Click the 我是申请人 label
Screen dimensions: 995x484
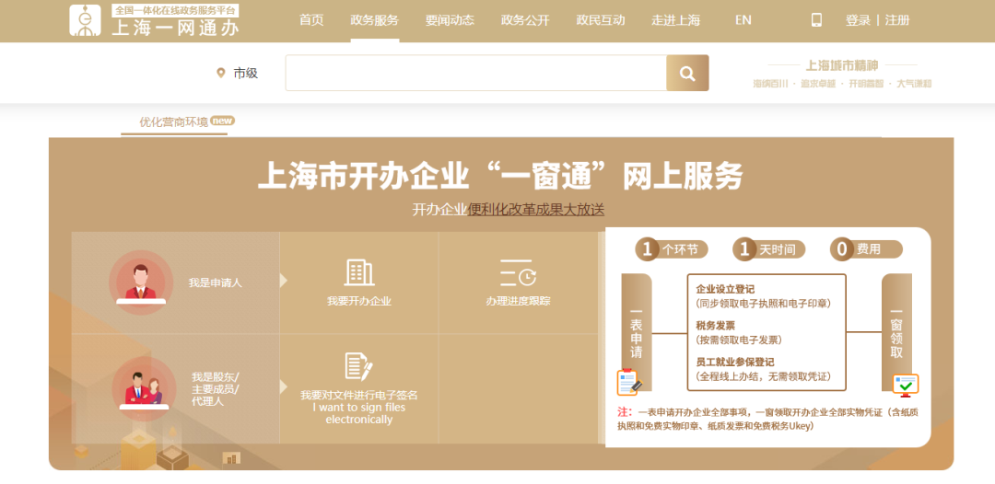click(215, 282)
